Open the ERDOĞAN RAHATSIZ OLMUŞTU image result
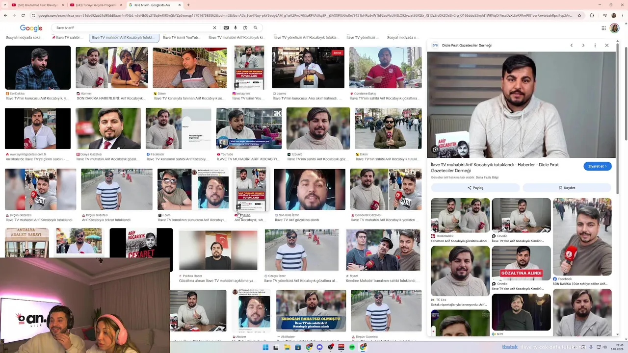 (311, 311)
